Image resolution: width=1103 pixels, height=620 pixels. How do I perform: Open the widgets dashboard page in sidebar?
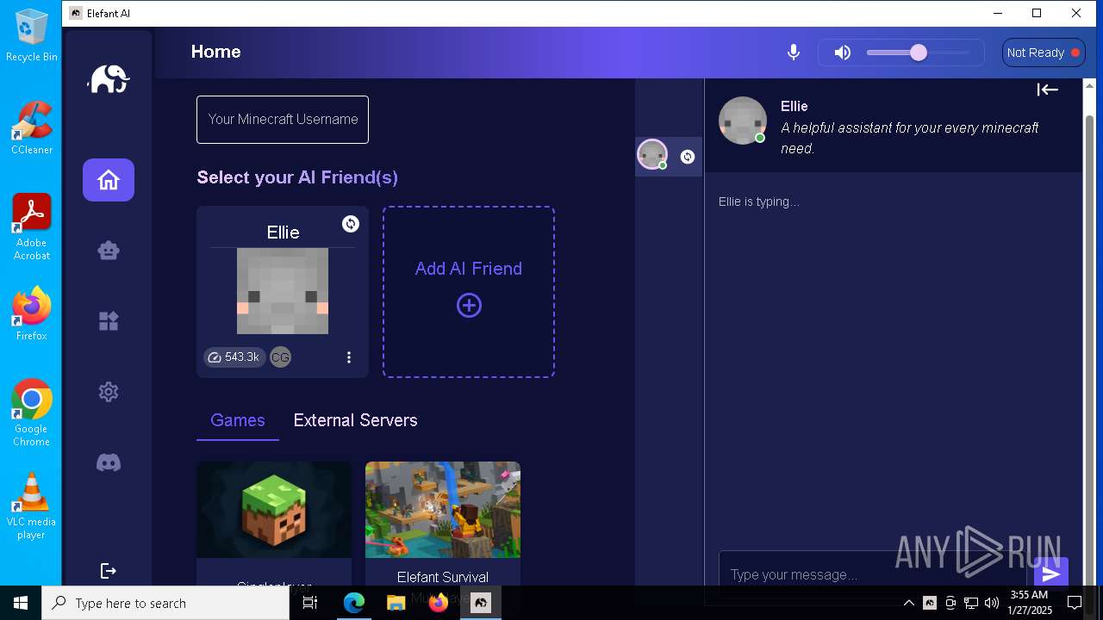[x=109, y=321]
